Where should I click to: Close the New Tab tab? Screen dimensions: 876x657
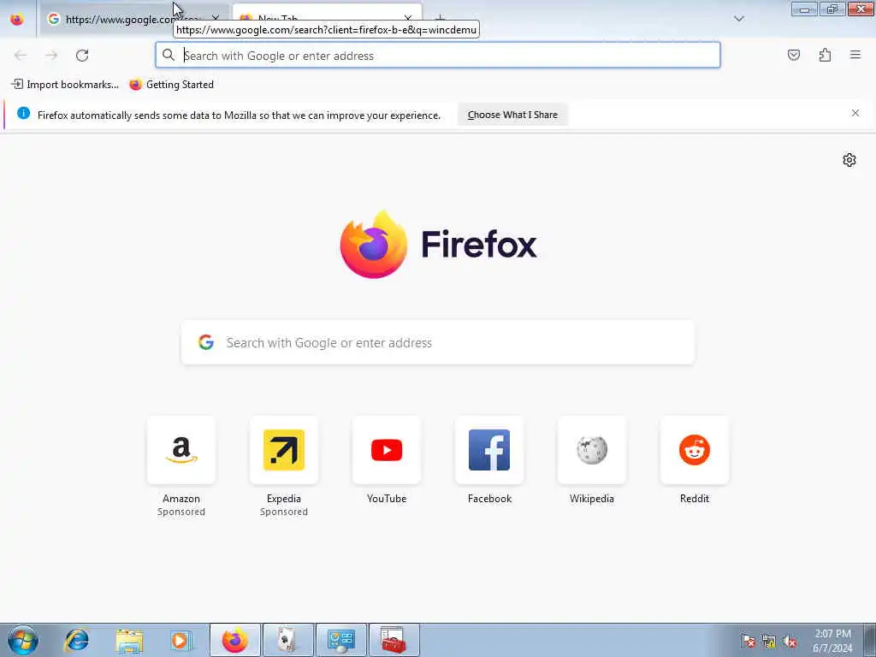408,17
